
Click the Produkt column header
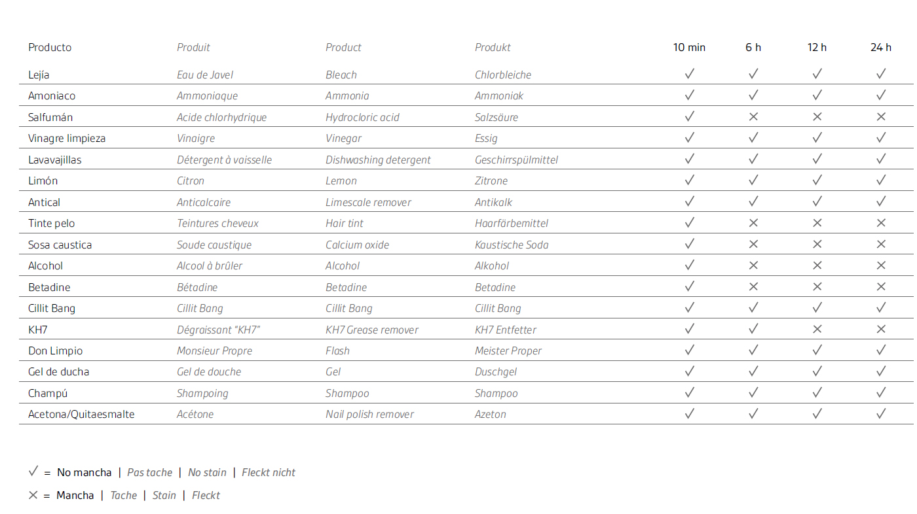(x=493, y=47)
